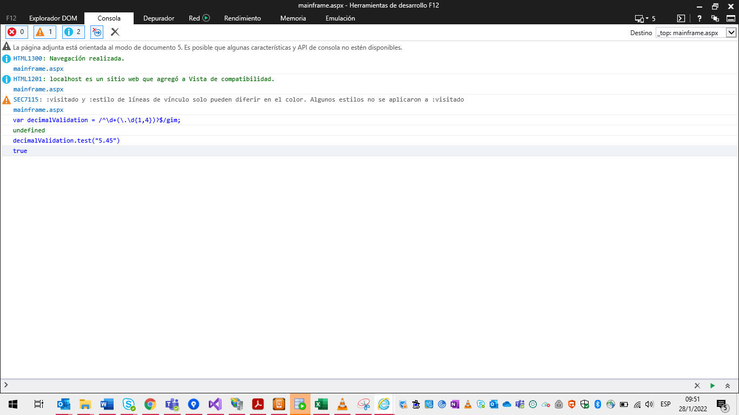Switch ESP keyboard language indicator
Viewport: 739px width, 415px height.
click(665, 404)
